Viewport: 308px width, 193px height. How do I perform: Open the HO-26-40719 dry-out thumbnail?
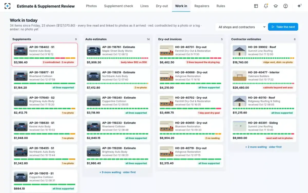coord(167,151)
